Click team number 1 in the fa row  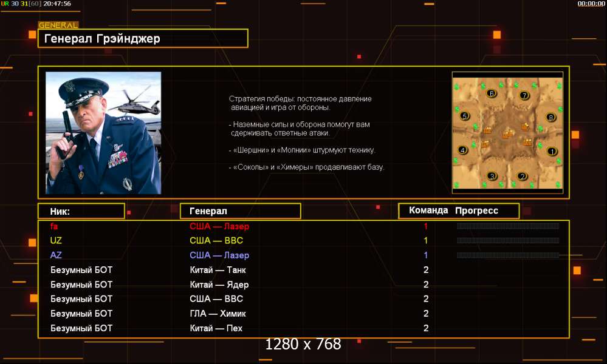coord(425,226)
